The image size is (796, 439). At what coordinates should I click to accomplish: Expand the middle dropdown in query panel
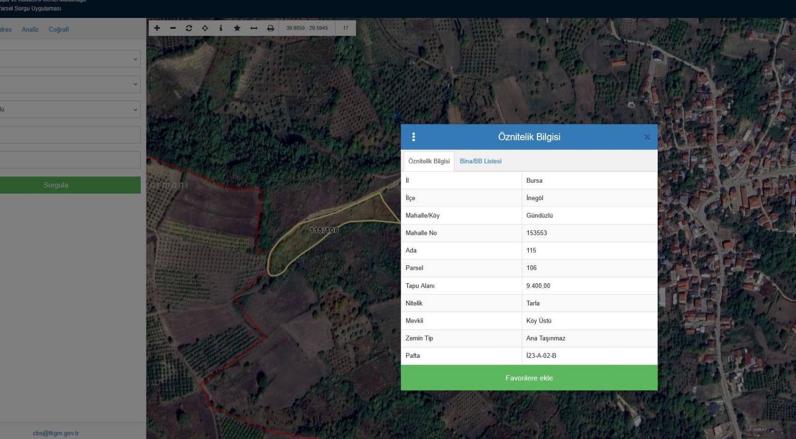pyautogui.click(x=70, y=84)
